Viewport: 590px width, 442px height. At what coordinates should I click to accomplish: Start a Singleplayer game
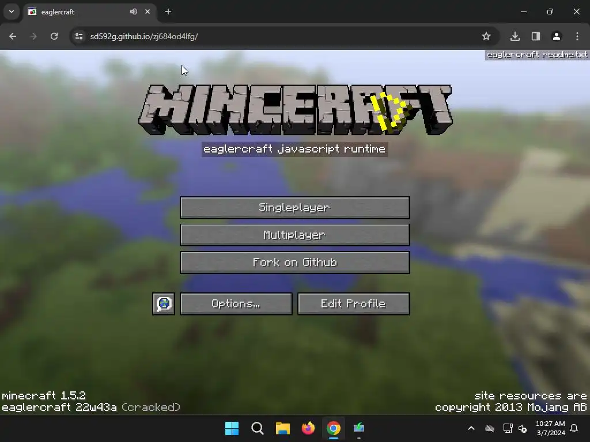tap(294, 207)
